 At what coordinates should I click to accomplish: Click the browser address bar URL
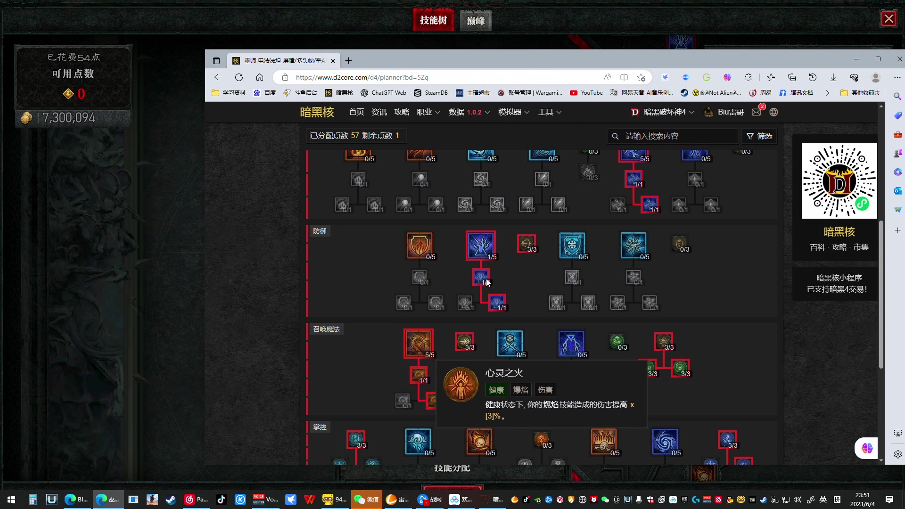tap(362, 77)
